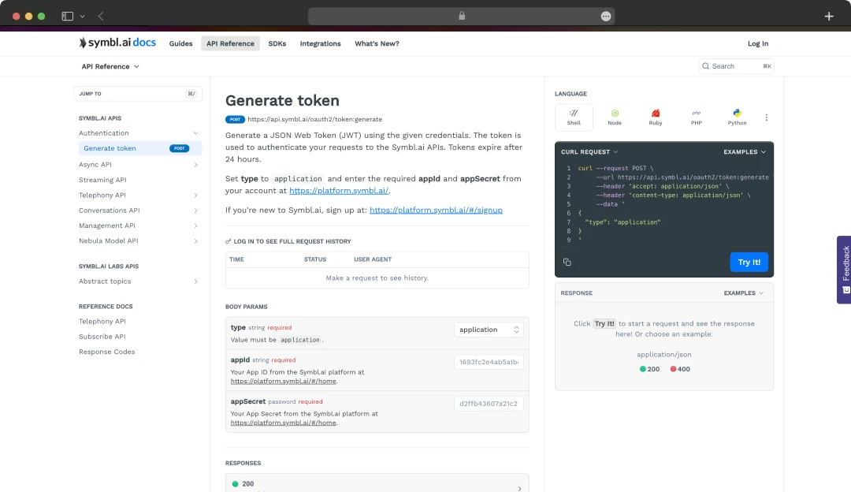Select the PHP language icon
The width and height of the screenshot is (851, 492).
coord(696,117)
